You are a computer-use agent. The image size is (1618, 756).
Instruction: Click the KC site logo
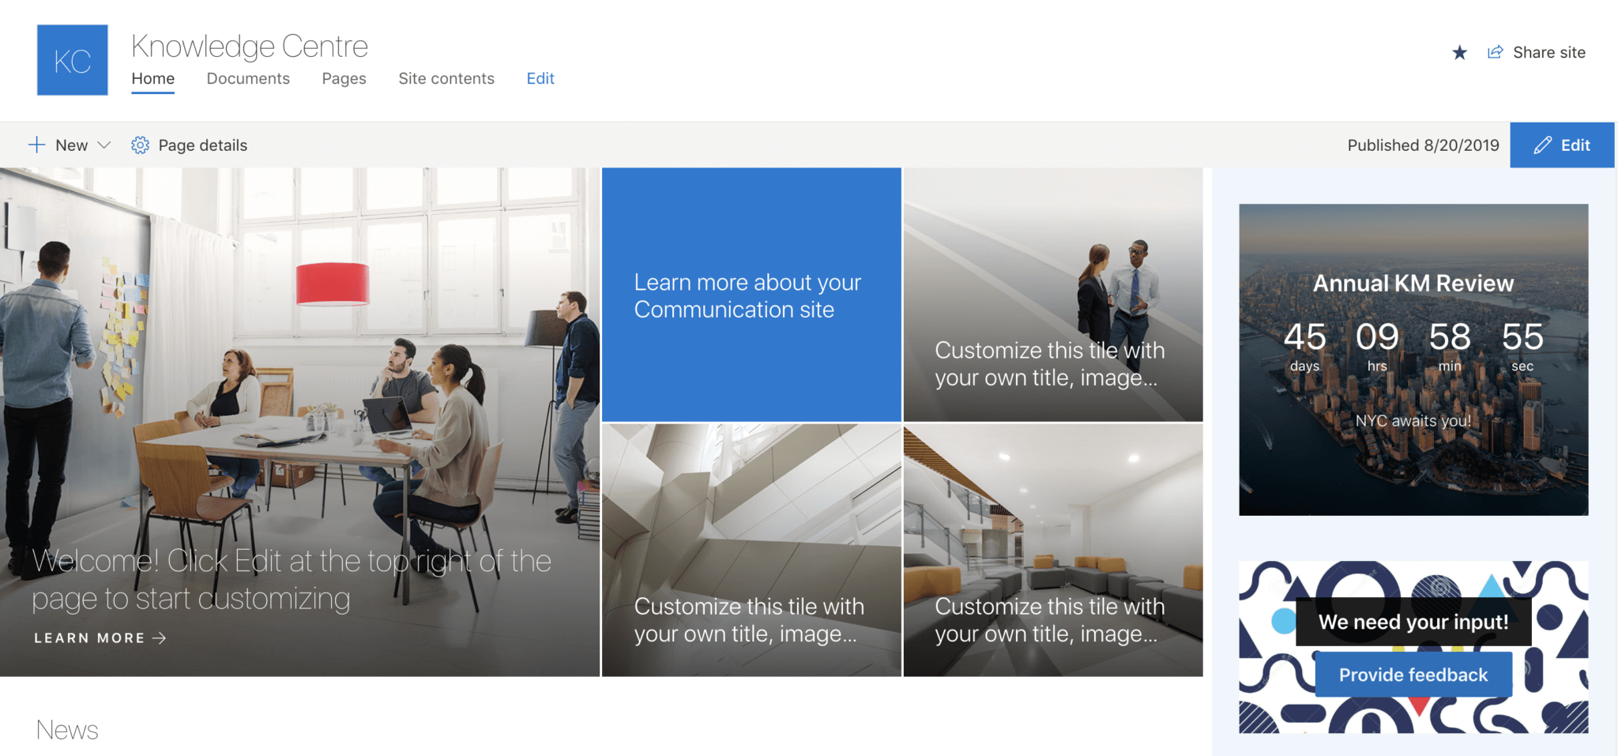point(72,60)
